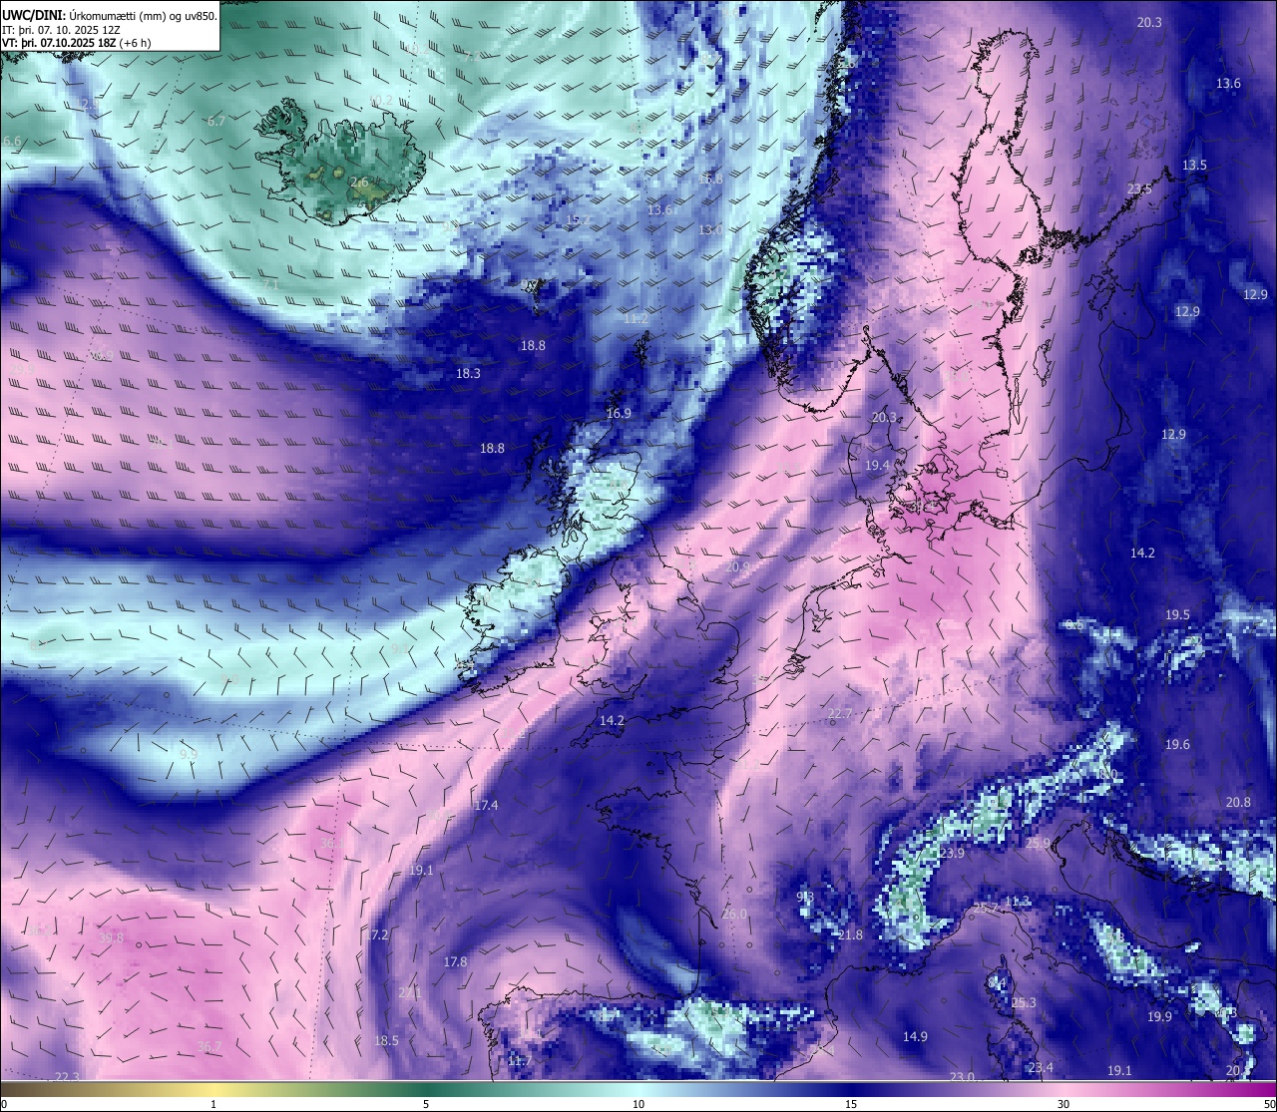This screenshot has height=1112, width=1277.
Task: Click the value label '39.8'
Action: [112, 938]
